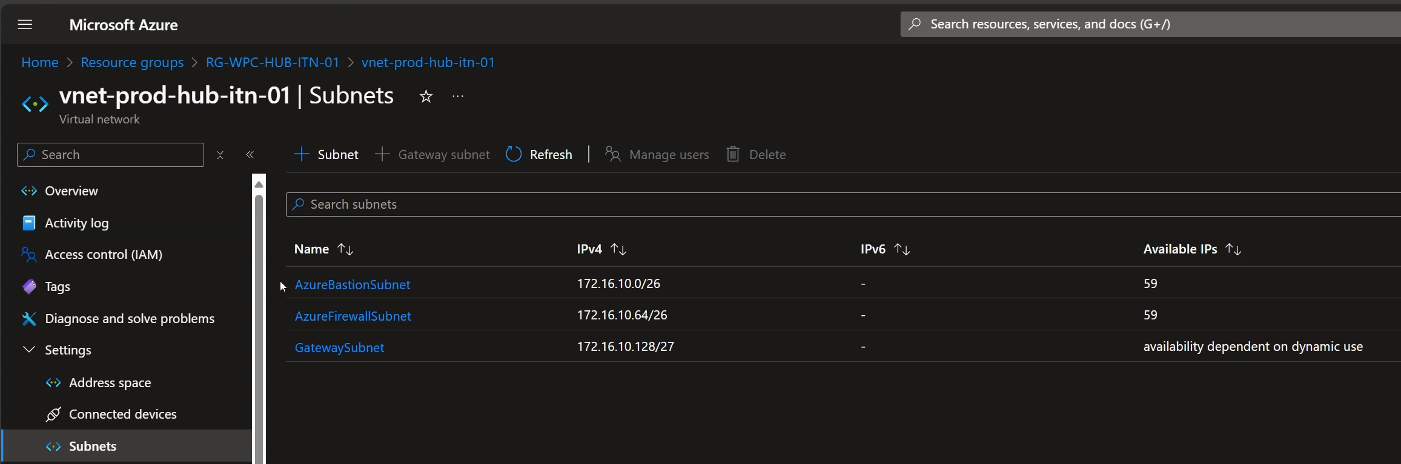Add a new Subnet with plus button
The height and width of the screenshot is (464, 1401).
coord(326,154)
